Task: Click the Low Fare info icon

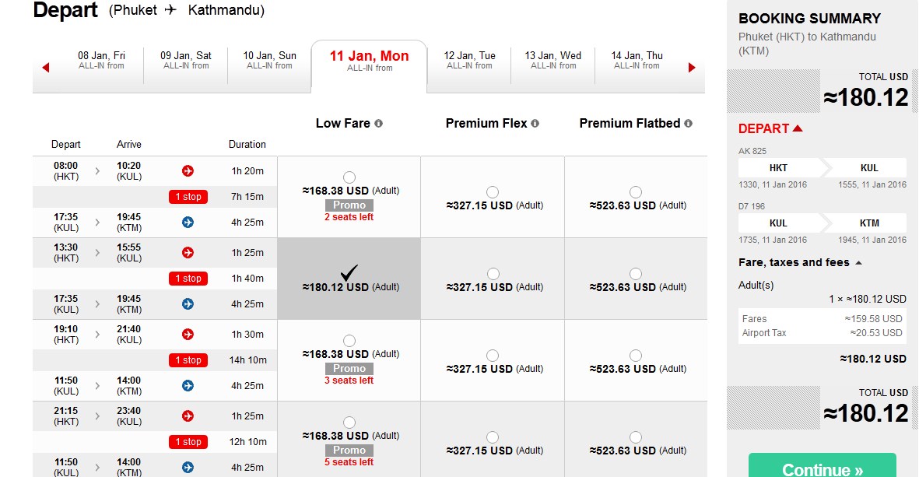Action: tap(379, 124)
